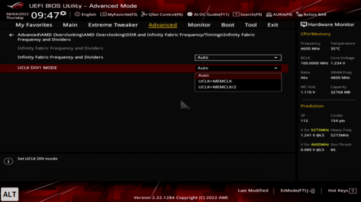The width and height of the screenshot is (361, 202).
Task: Click the Search(F9) question mark icon
Action: pyautogui.click(x=236, y=14)
